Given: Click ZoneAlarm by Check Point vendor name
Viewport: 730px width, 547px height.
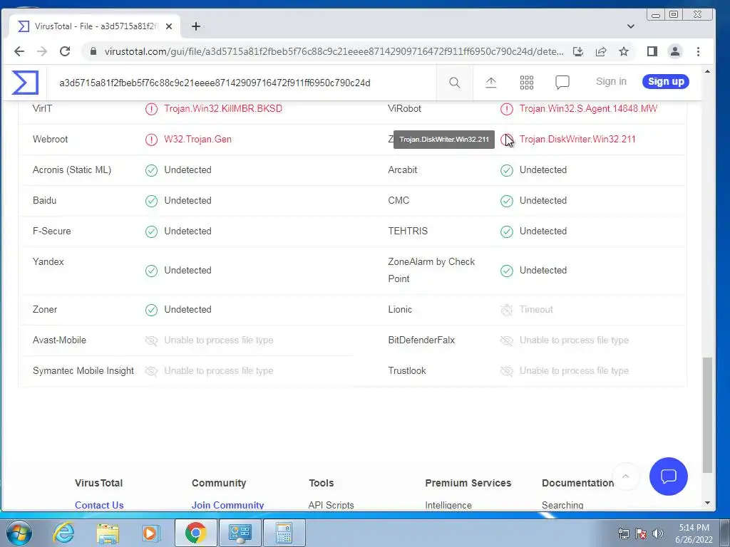Looking at the screenshot, I should click(x=431, y=270).
